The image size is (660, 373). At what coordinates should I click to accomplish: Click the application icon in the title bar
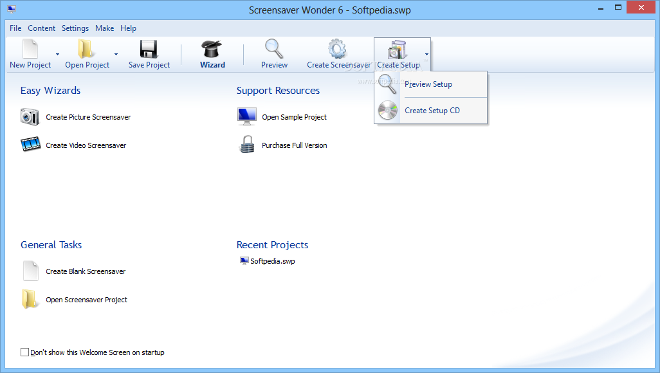pos(12,8)
